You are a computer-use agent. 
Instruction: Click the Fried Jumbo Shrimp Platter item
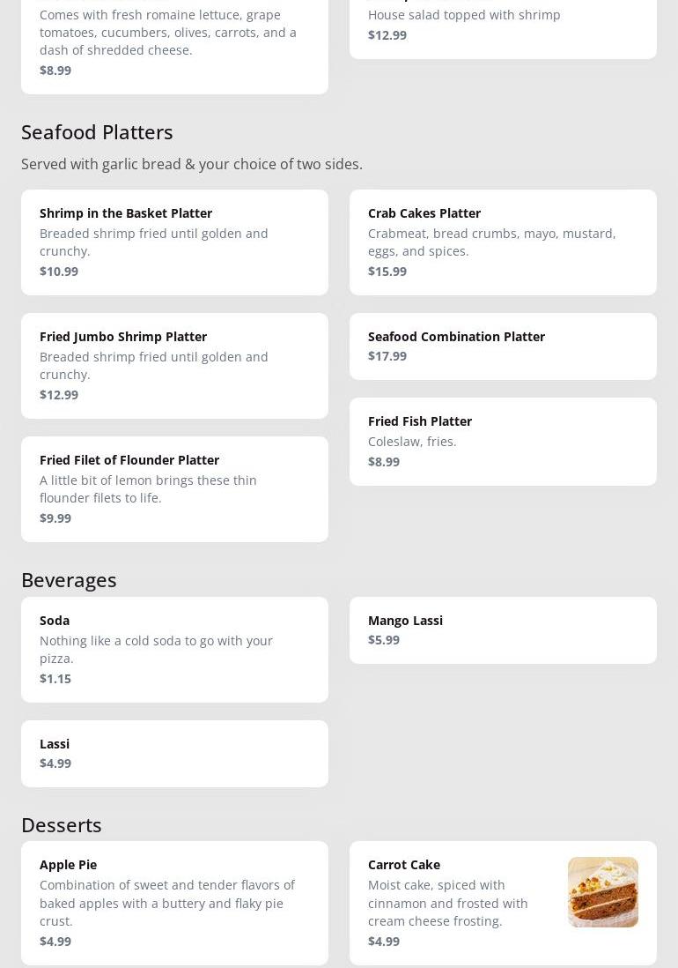pos(174,365)
